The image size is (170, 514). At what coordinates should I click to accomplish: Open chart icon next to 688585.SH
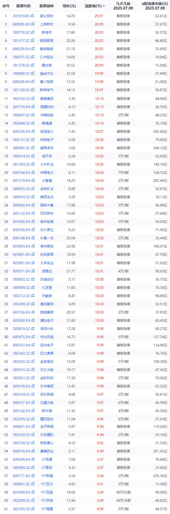point(32,24)
